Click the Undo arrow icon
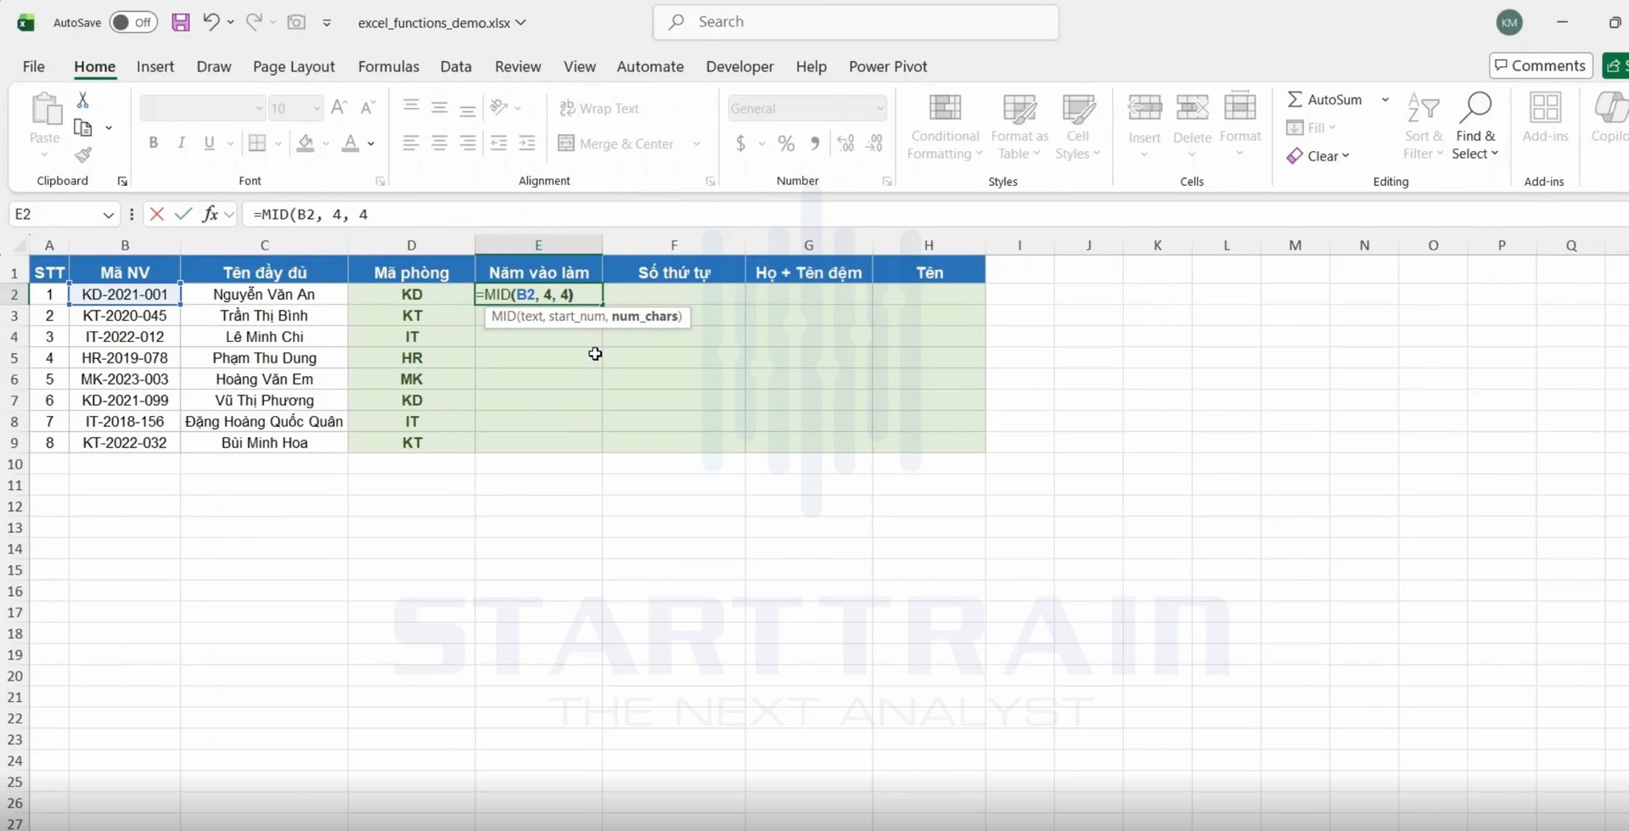 (211, 22)
